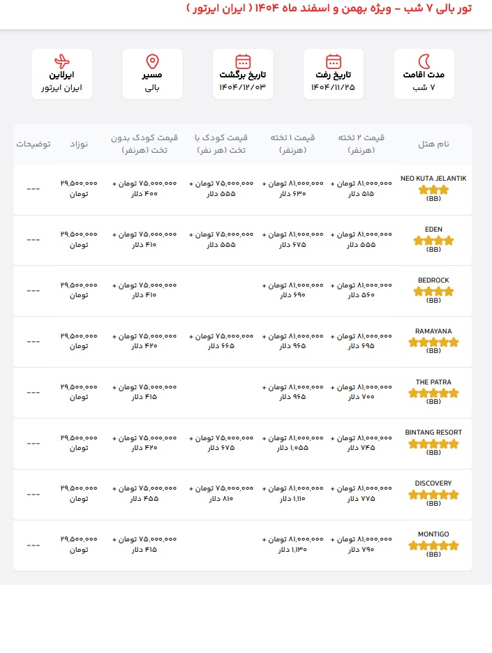Open the BINTANG RESORT hotel row
The width and height of the screenshot is (492, 653).
click(x=433, y=433)
